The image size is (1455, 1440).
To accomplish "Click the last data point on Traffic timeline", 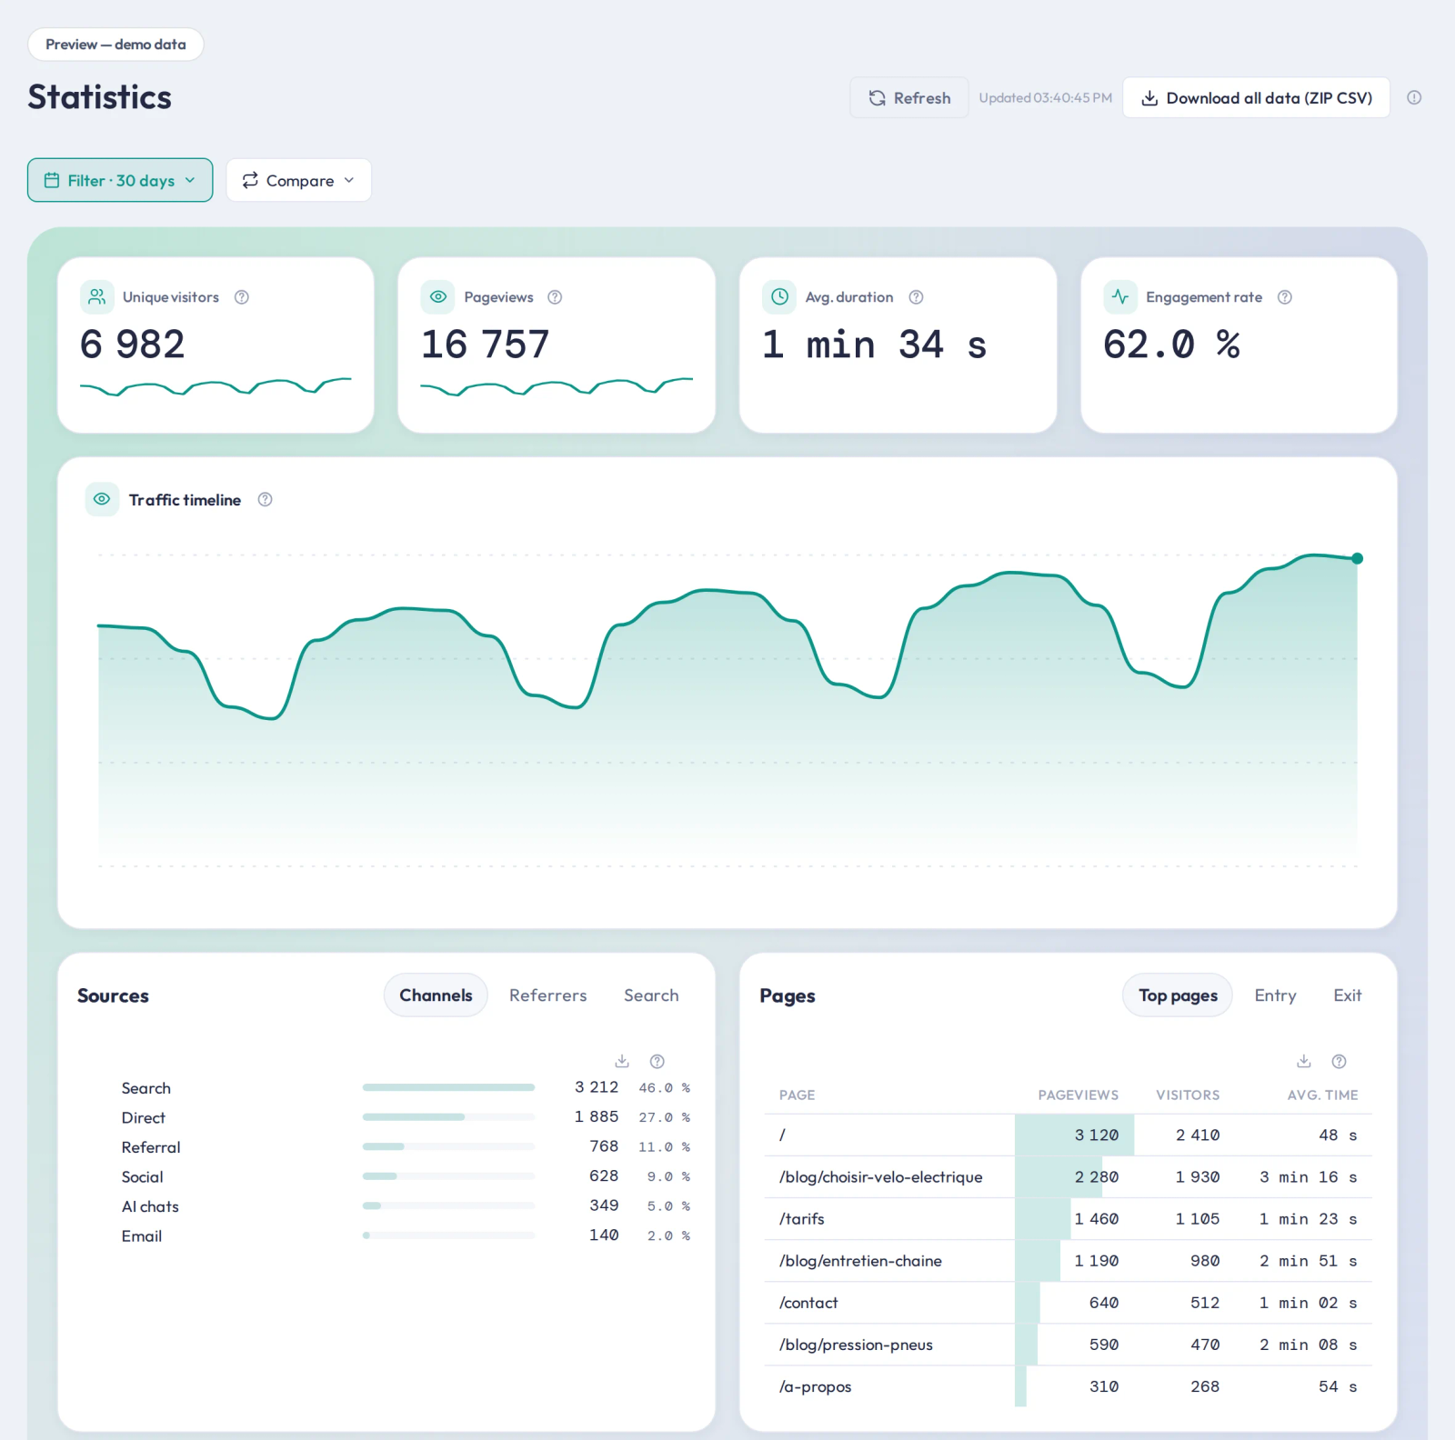I will tap(1357, 558).
